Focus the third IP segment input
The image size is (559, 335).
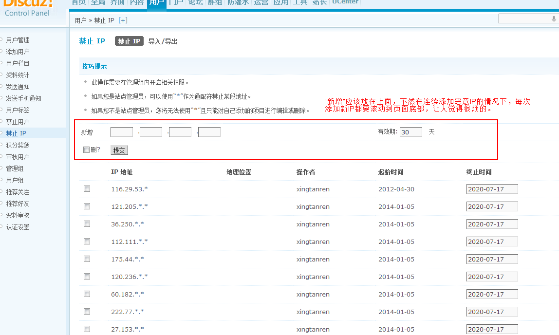[x=180, y=132]
